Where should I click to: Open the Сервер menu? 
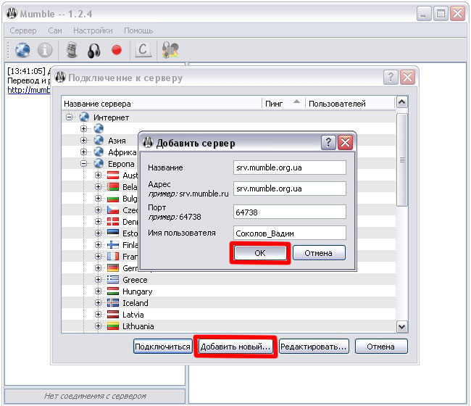pos(23,30)
